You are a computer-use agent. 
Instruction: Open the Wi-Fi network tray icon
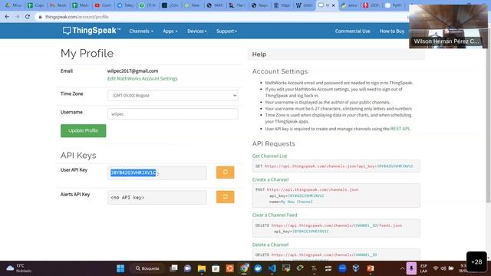(436, 268)
